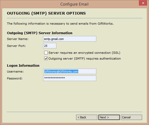This screenshot has width=149, height=125.
Task: Click the Password input field
Action: pos(70,78)
